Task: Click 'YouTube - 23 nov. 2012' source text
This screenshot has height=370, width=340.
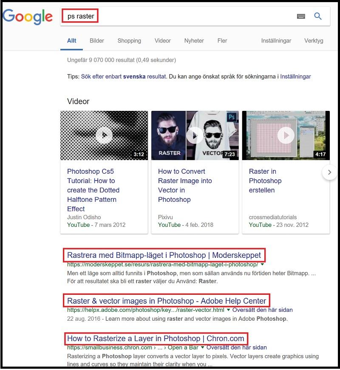Action: pyautogui.click(x=279, y=225)
